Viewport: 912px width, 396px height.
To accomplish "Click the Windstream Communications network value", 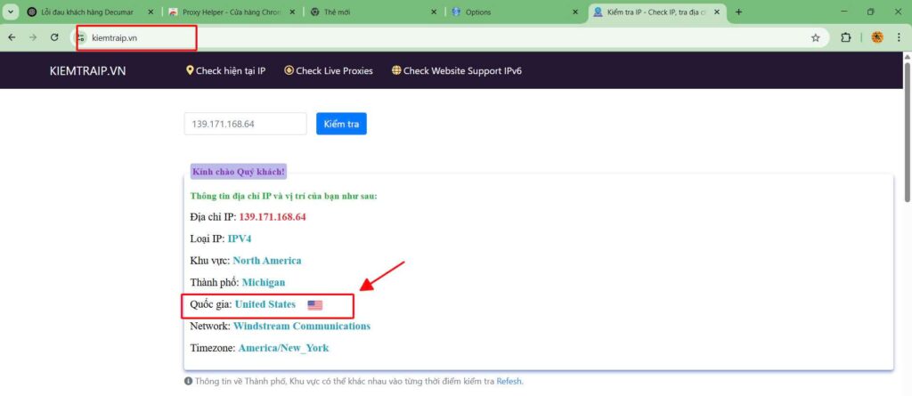I will point(302,326).
